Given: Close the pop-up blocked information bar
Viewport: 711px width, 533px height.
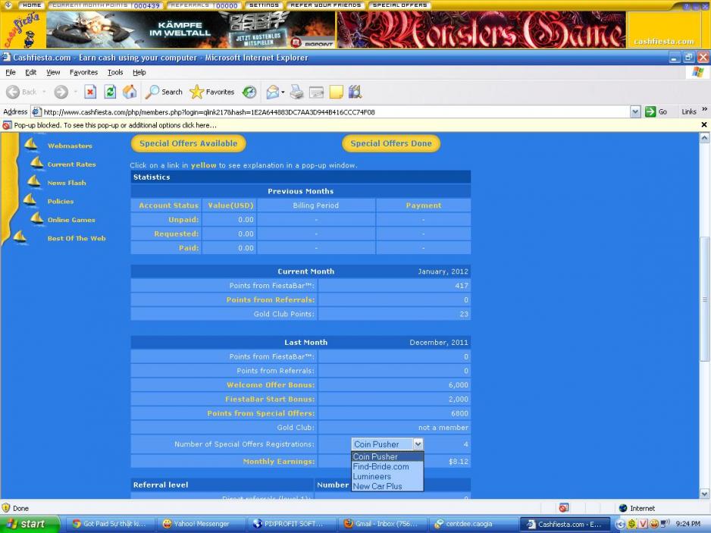Looking at the screenshot, I should coord(704,125).
